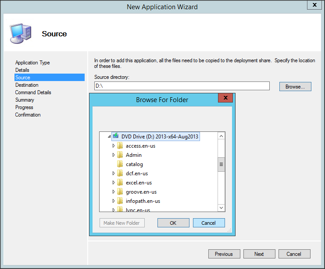Expand the excel.en-us tree node
The image size is (325, 269).
[x=114, y=183]
